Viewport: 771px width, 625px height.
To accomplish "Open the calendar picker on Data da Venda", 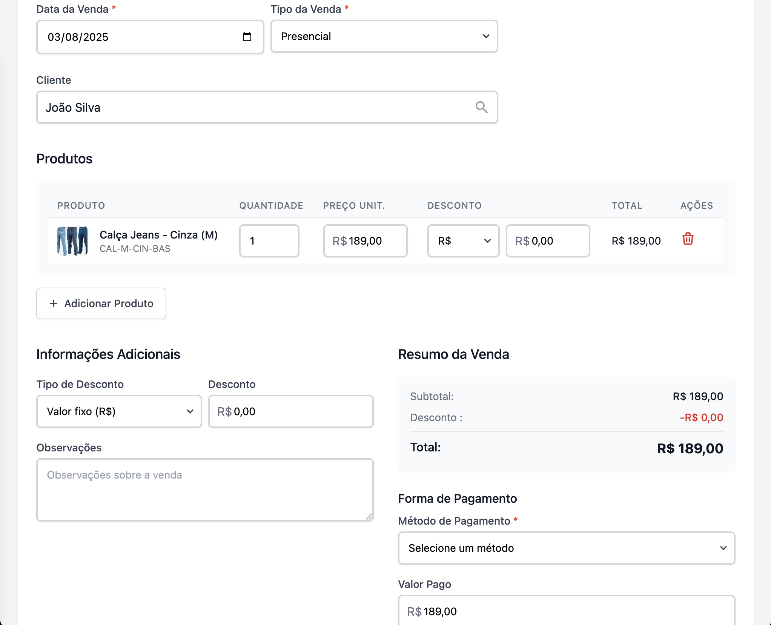I will (x=247, y=37).
